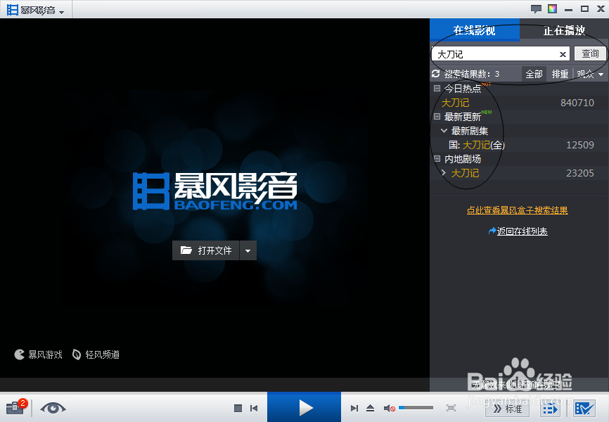
Task: Click the 查询 search button
Action: tap(590, 53)
